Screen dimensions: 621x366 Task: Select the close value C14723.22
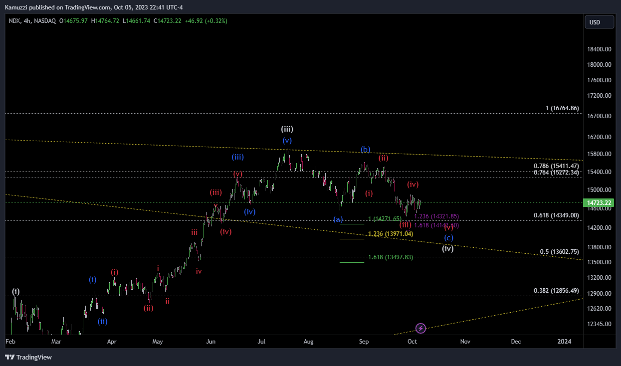168,20
